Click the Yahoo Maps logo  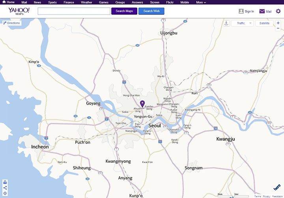click(x=19, y=11)
